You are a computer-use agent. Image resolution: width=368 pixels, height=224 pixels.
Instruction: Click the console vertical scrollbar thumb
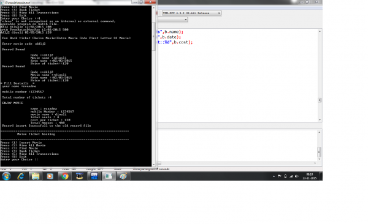(x=154, y=36)
